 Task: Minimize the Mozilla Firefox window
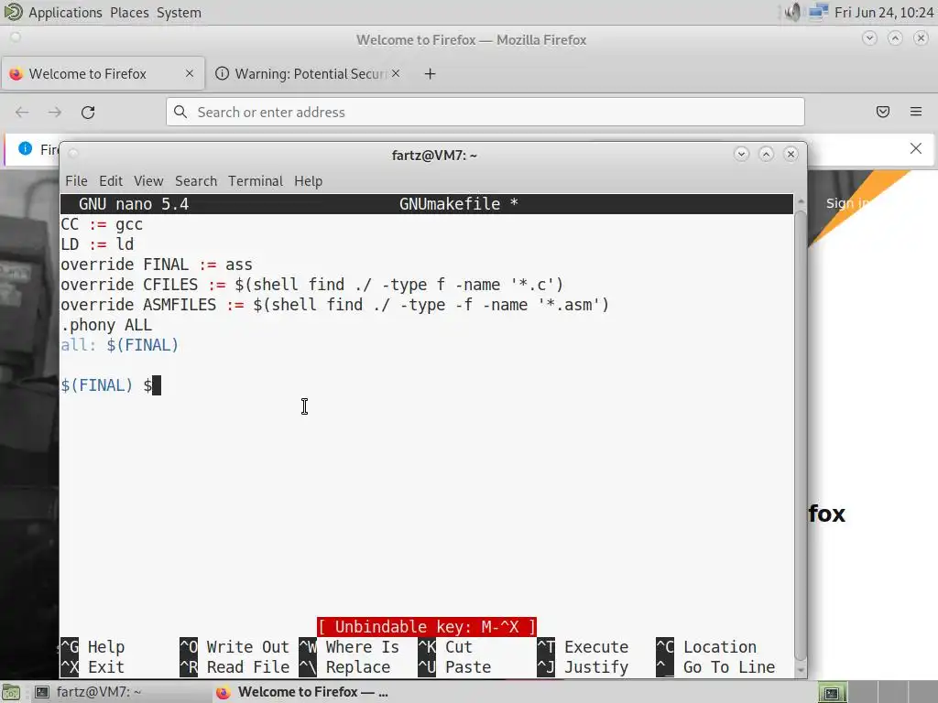click(x=869, y=38)
